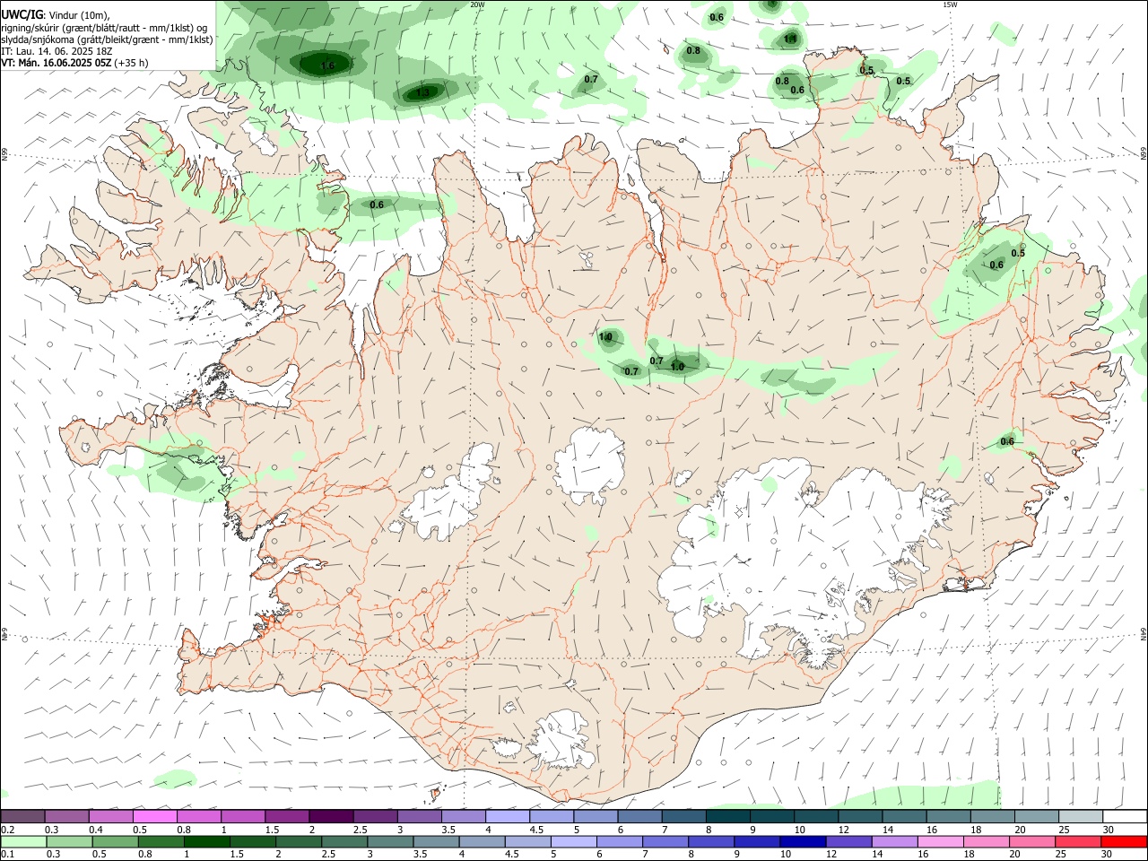Screen dimensions: 1148x861
Task: Click the swatch labeled 25 in the bottom rain legend
Action: click(x=1078, y=841)
